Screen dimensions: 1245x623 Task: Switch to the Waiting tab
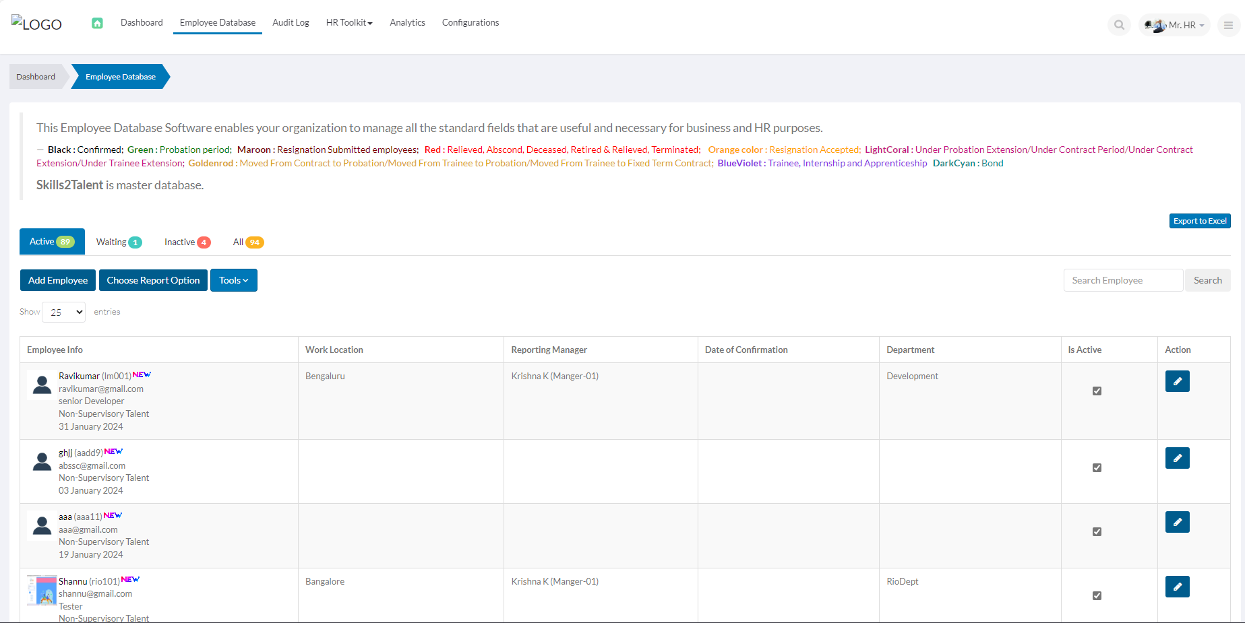point(119,242)
